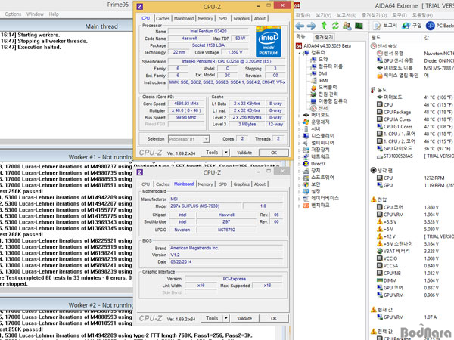The height and width of the screenshot is (340, 454).
Task: Click the 멀티미디어 speaker icon
Action: (x=306, y=143)
